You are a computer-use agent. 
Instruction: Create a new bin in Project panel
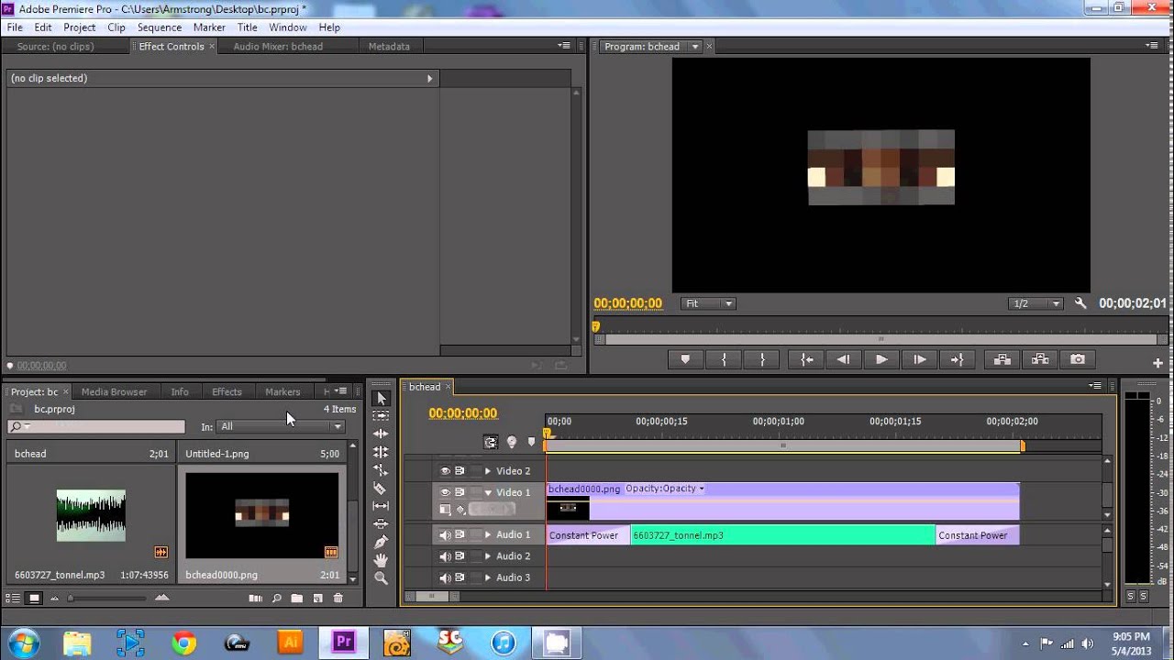pyautogui.click(x=297, y=598)
